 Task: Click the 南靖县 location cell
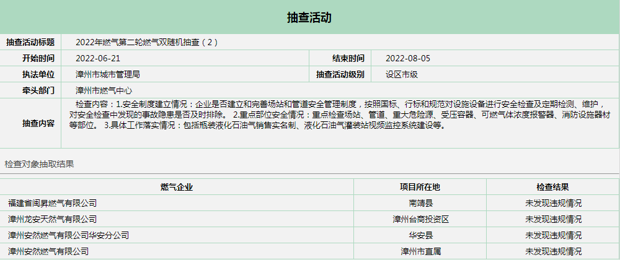pyautogui.click(x=420, y=203)
